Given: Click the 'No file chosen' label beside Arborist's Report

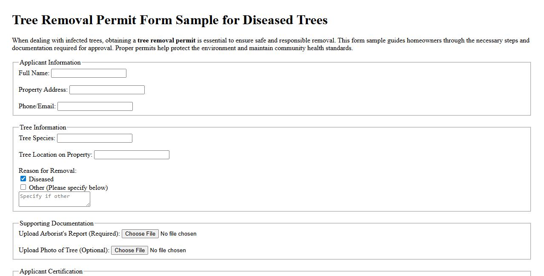Looking at the screenshot, I should click(178, 234).
